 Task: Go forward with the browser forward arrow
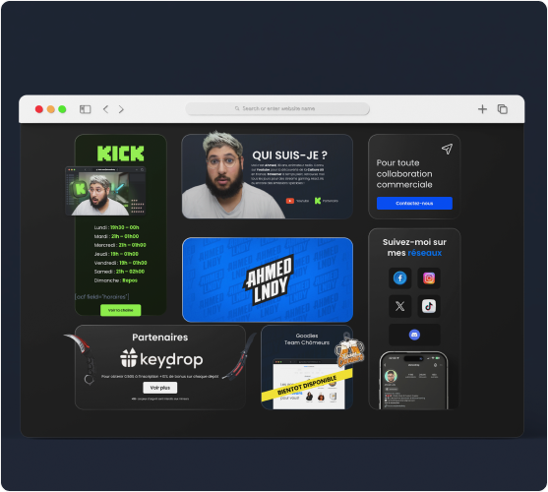(121, 109)
